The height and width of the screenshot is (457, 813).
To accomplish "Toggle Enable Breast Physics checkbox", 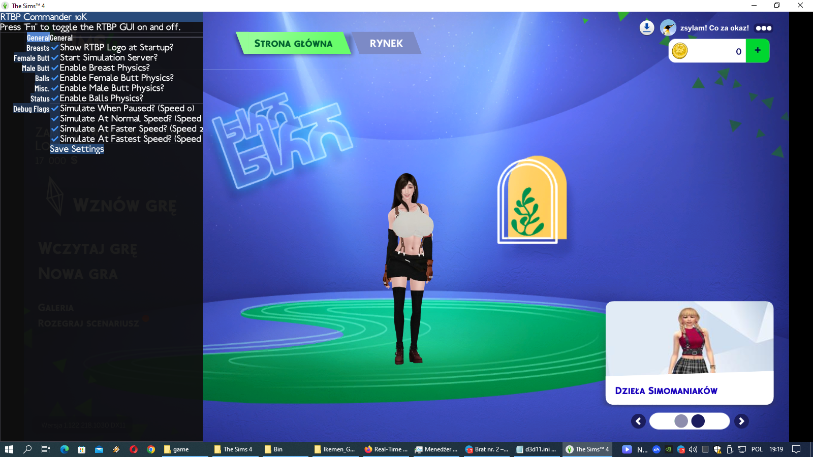I will (55, 68).
